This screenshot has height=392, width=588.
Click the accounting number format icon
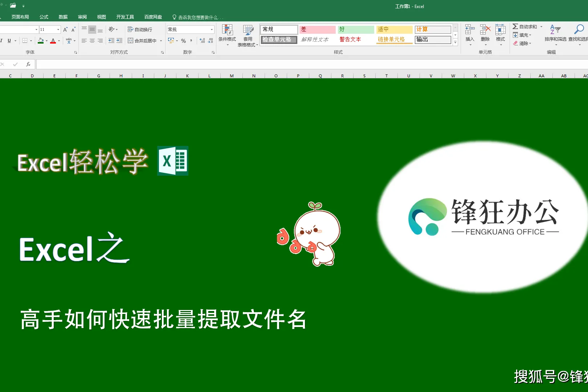click(x=171, y=41)
